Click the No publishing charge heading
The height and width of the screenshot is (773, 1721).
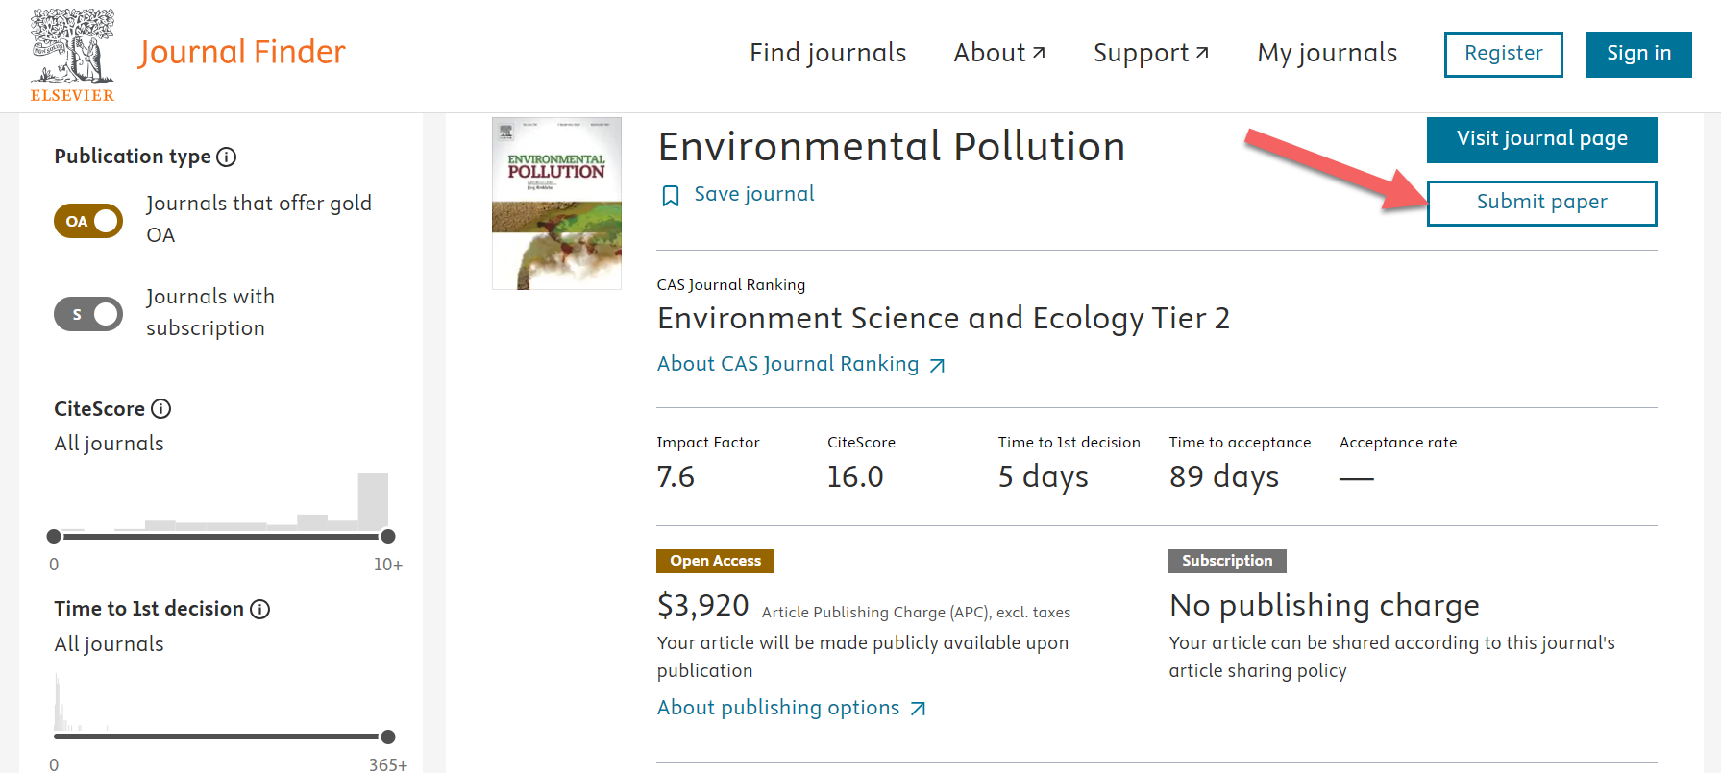click(1324, 606)
